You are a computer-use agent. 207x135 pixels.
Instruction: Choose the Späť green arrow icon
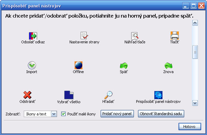[124, 65]
